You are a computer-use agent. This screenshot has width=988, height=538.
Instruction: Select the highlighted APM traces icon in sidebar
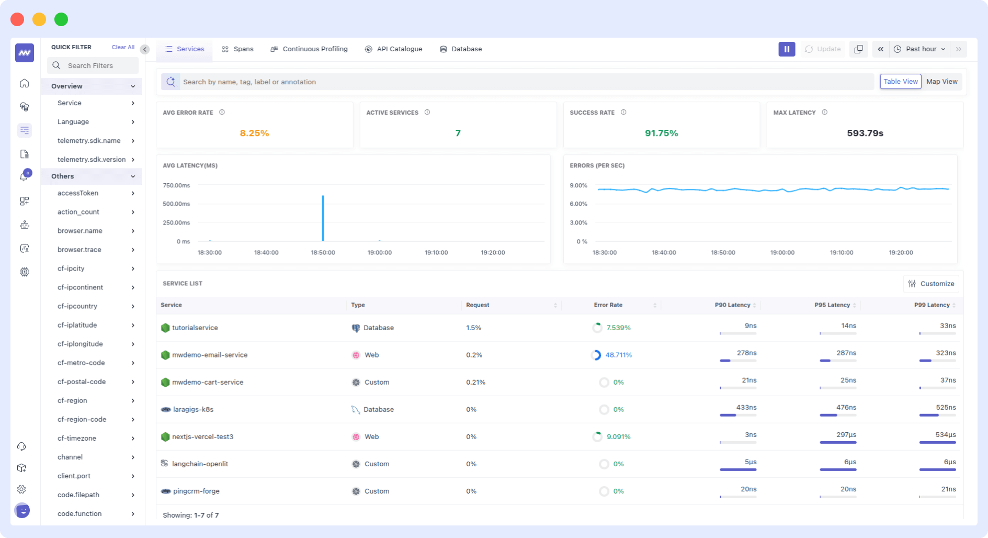pyautogui.click(x=24, y=130)
